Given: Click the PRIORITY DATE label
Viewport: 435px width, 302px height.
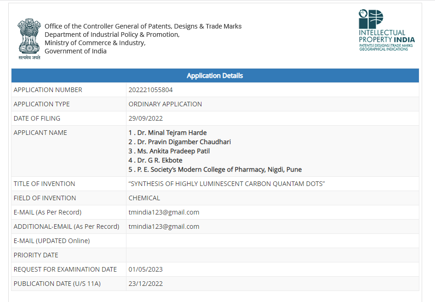Looking at the screenshot, I should [36, 255].
